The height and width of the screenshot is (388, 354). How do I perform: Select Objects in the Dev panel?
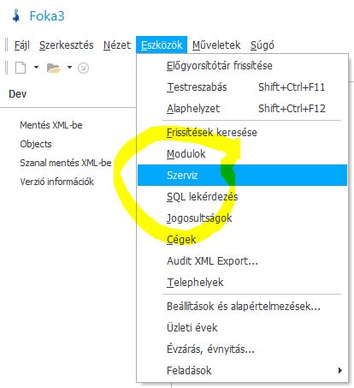pos(36,144)
